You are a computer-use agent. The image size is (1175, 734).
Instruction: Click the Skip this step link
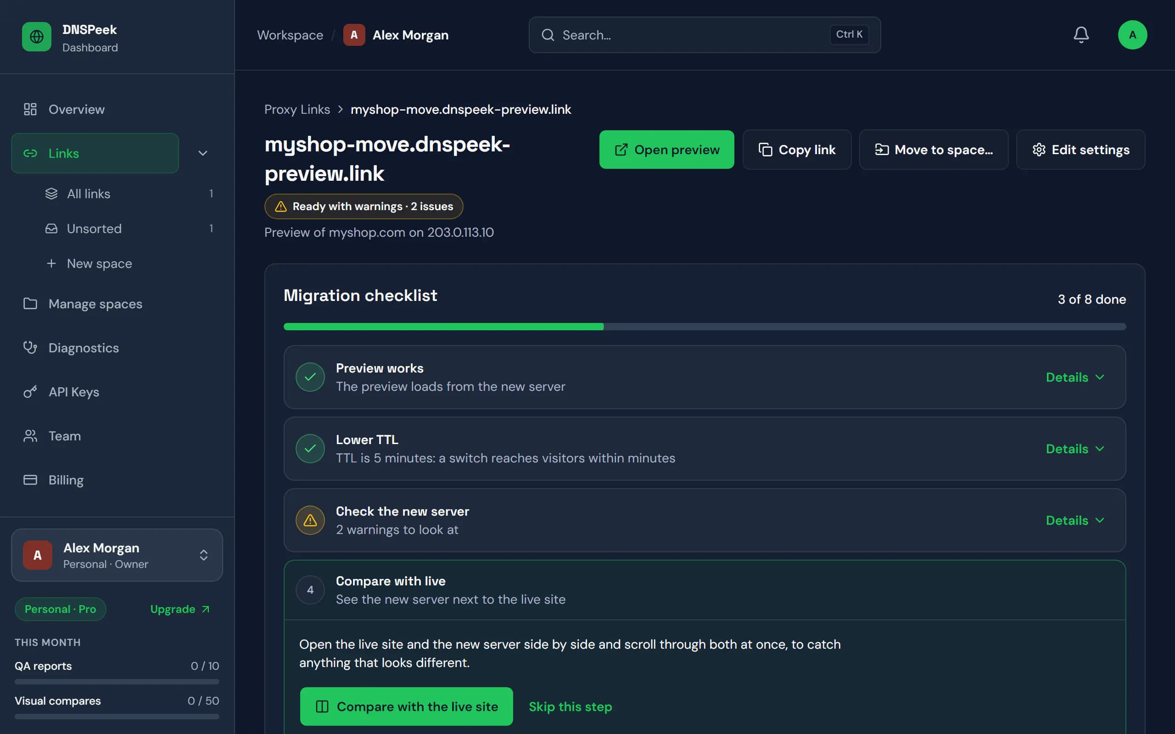tap(570, 706)
